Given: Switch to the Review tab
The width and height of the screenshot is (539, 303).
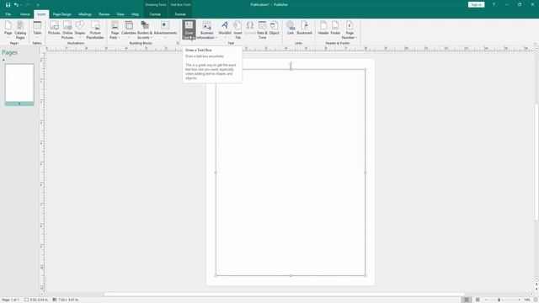Looking at the screenshot, I should pyautogui.click(x=104, y=14).
